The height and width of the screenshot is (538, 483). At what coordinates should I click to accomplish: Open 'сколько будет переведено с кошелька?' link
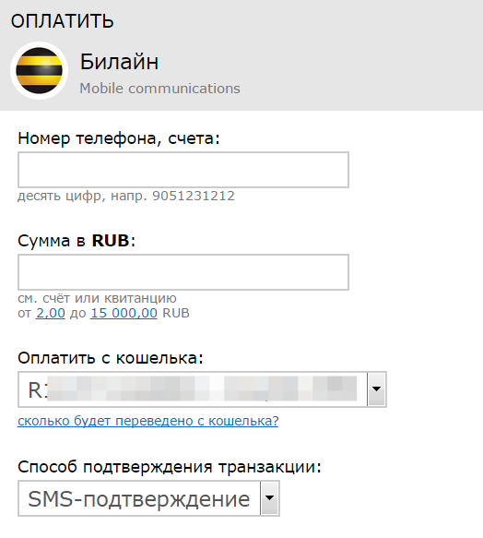[x=148, y=421]
